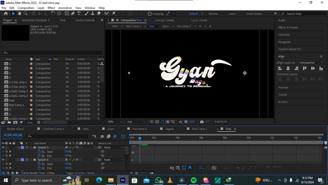Hide the Splash 3 layer

[3, 147]
